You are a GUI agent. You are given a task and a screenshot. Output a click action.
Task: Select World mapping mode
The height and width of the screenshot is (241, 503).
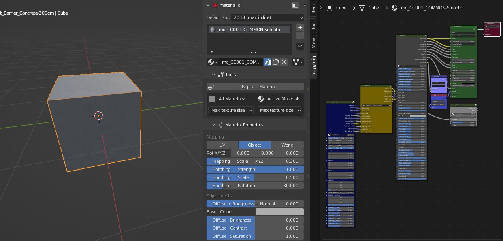pos(287,145)
